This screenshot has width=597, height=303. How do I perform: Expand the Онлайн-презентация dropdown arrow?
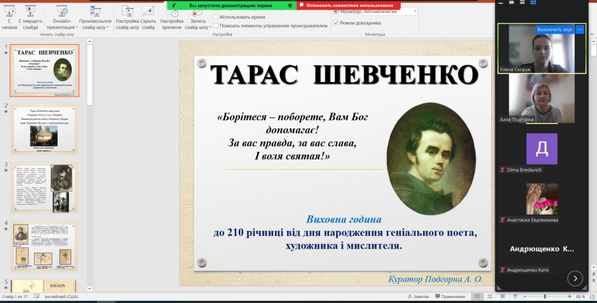point(76,27)
